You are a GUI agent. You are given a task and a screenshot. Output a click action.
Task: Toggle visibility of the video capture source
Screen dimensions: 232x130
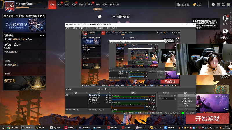pyautogui.click(x=107, y=95)
